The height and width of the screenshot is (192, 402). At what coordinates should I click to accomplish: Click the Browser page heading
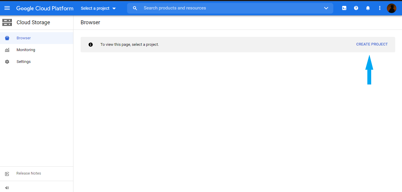pos(90,22)
